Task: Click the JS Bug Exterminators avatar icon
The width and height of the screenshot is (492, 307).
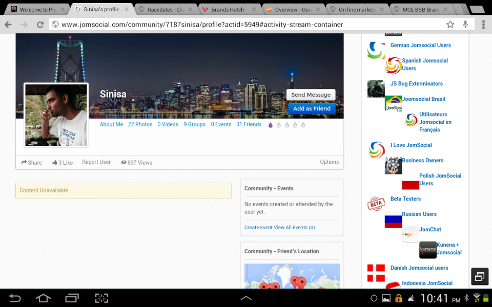Action: (x=376, y=89)
